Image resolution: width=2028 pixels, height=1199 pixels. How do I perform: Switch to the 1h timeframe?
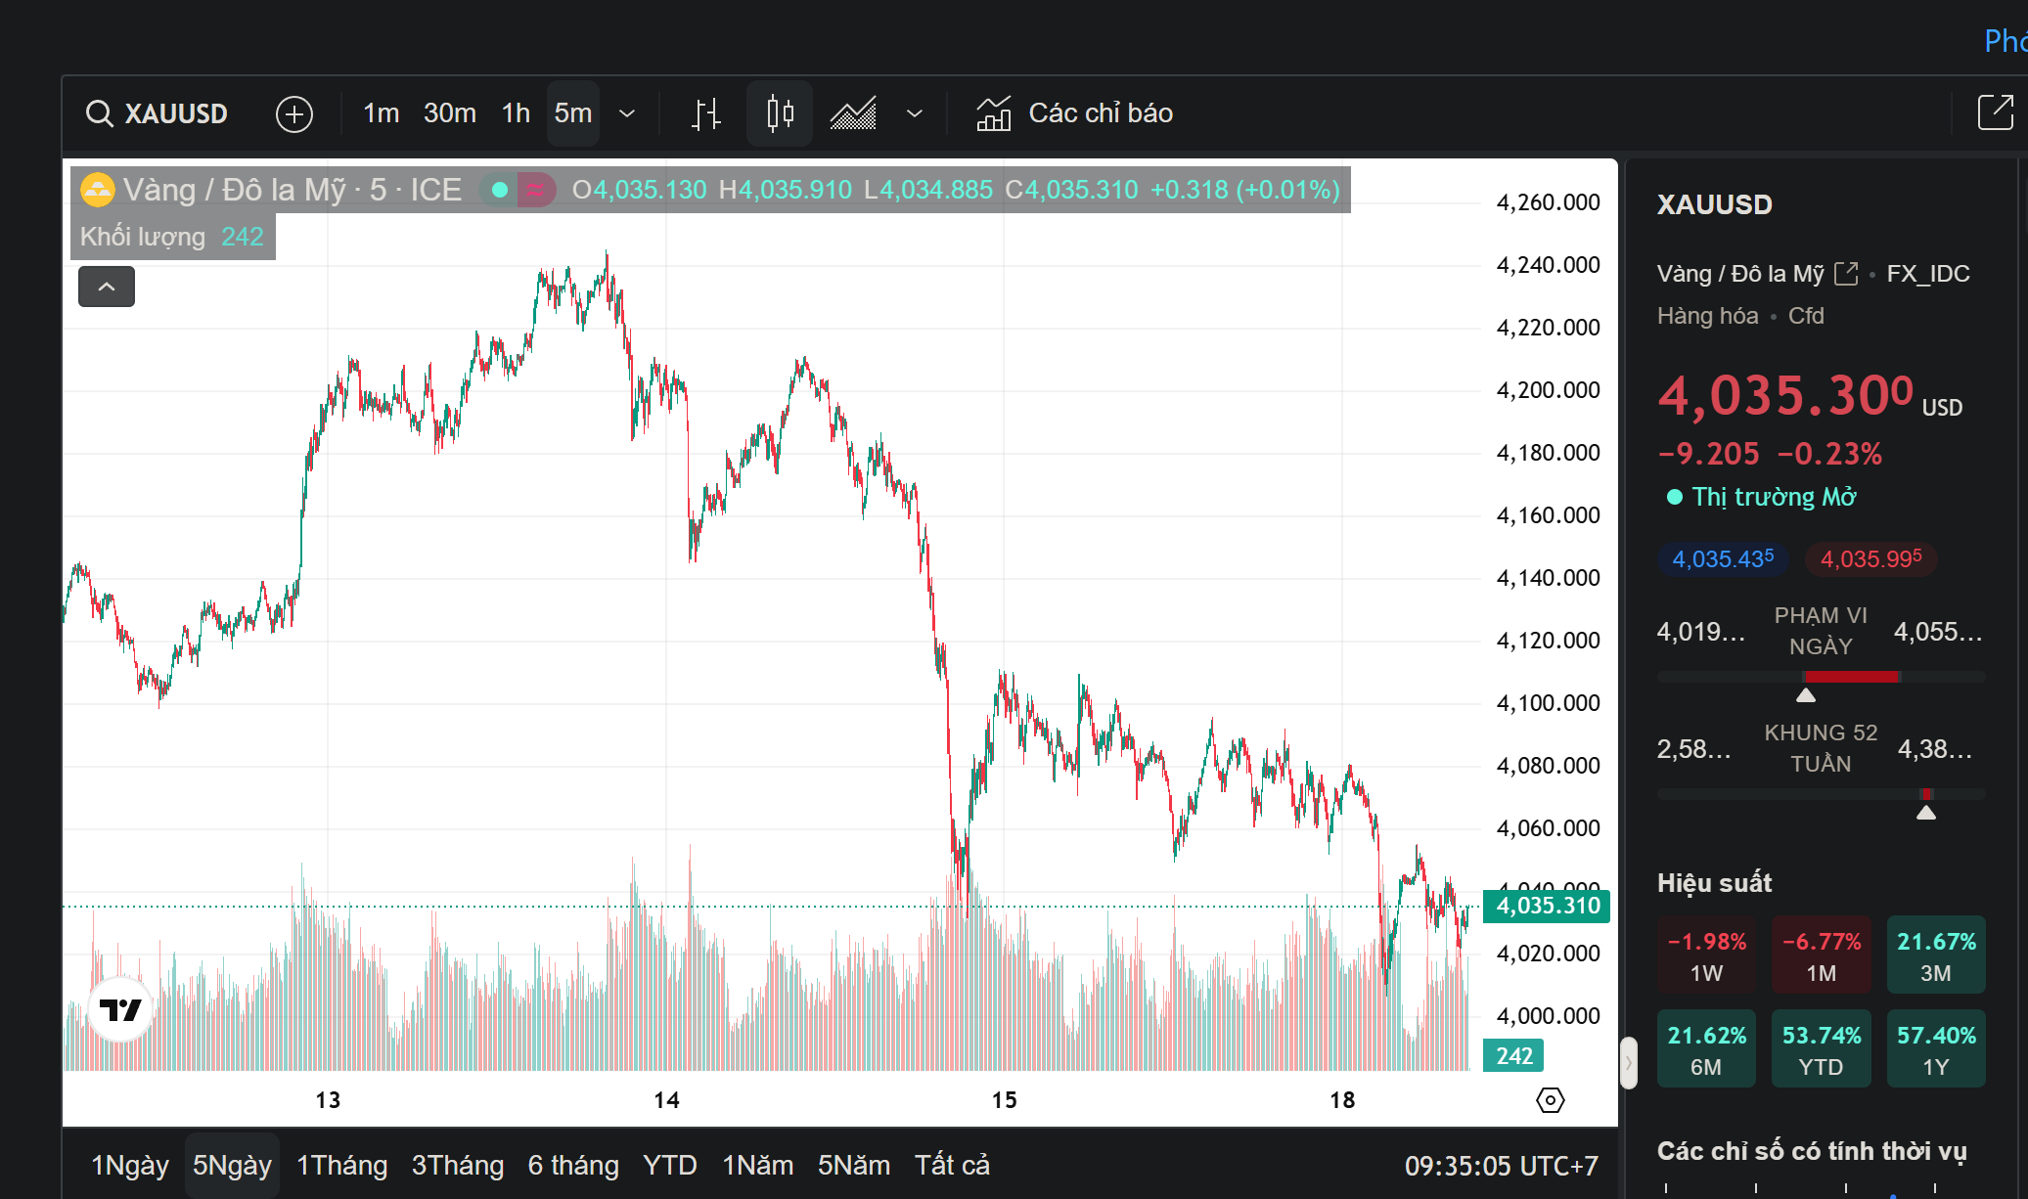516,113
